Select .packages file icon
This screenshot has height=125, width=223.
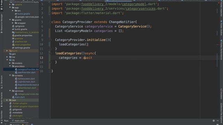coord(10,116)
